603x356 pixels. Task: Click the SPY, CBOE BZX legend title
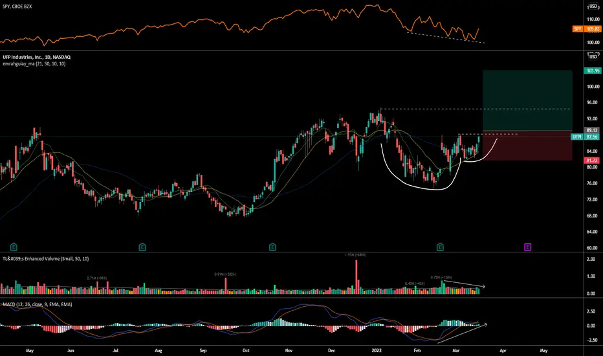(x=17, y=6)
